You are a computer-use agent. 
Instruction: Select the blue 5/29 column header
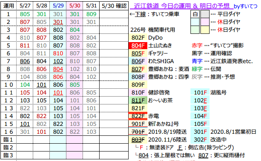point(58,6)
